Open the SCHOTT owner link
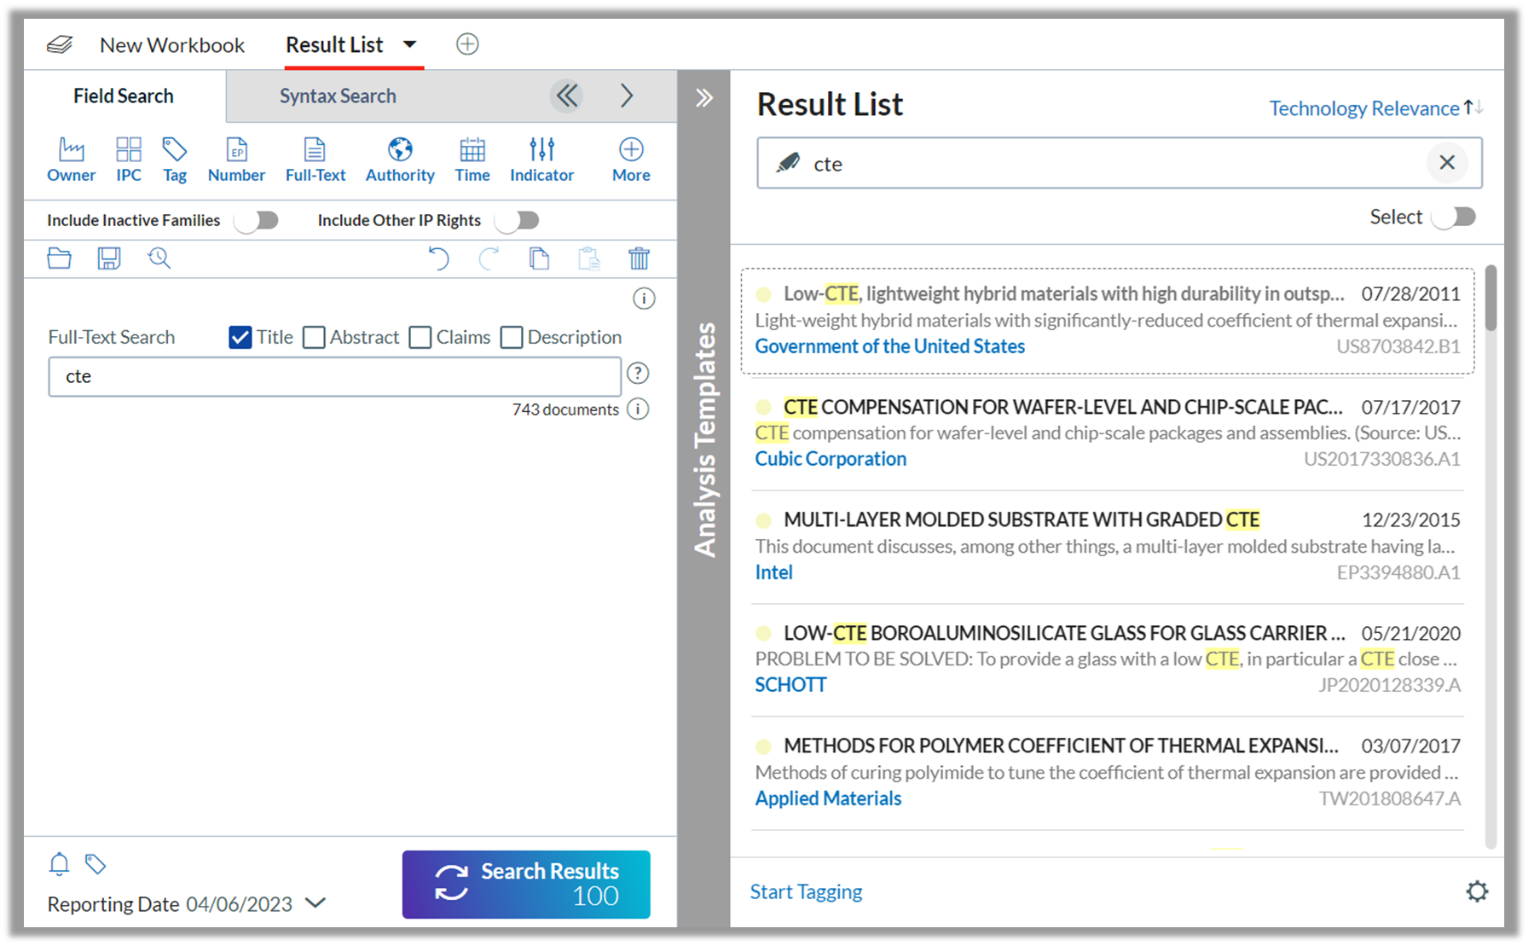1528x946 pixels. tap(790, 685)
